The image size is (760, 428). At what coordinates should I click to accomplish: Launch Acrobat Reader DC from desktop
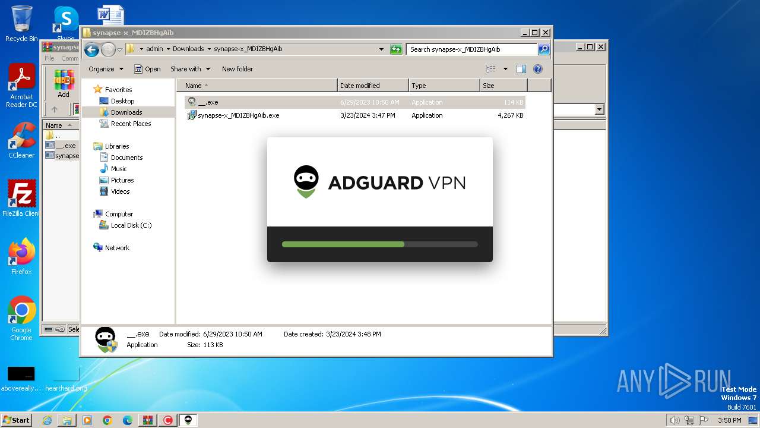[21, 86]
